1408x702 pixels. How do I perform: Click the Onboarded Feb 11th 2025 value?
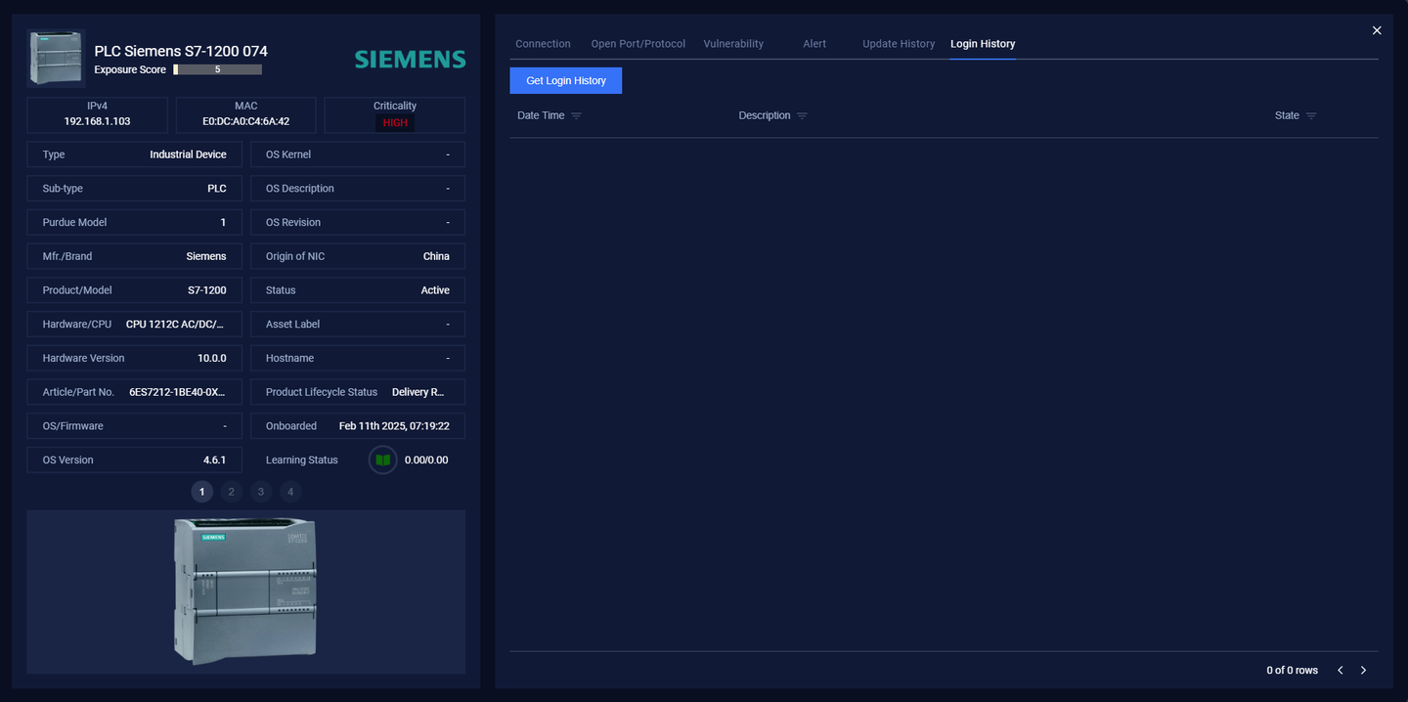pos(394,425)
